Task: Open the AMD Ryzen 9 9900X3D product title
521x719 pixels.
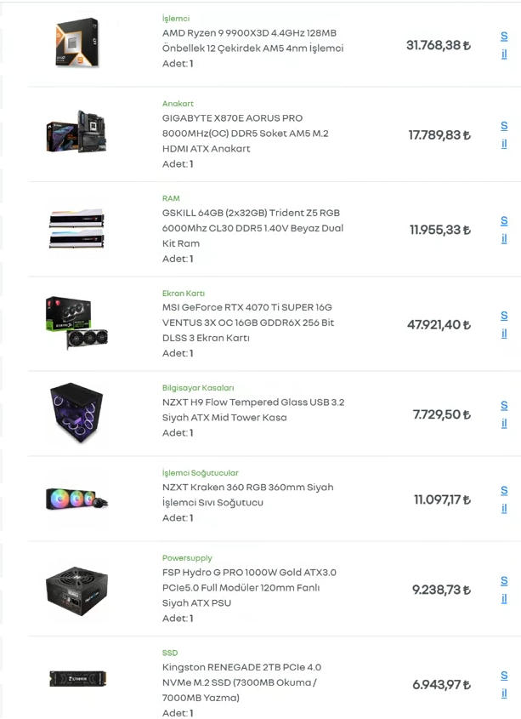Action: click(252, 40)
